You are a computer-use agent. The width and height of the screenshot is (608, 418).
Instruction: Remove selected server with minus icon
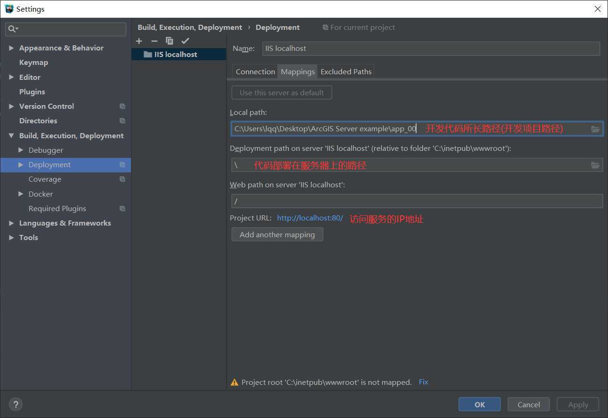click(154, 41)
